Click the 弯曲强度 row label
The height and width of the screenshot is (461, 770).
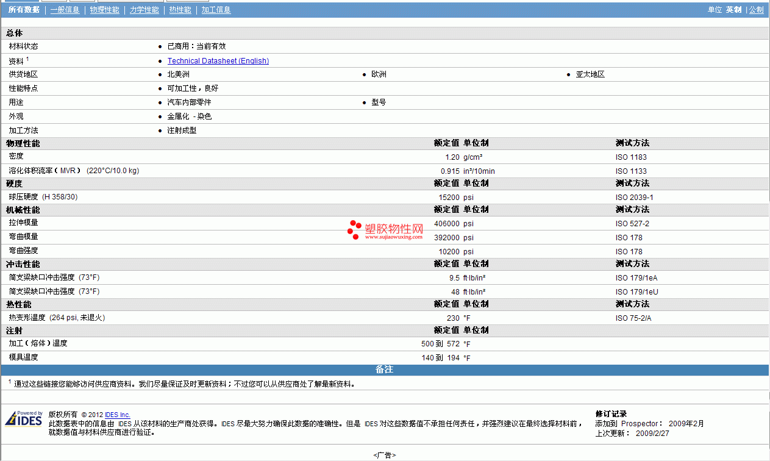24,251
